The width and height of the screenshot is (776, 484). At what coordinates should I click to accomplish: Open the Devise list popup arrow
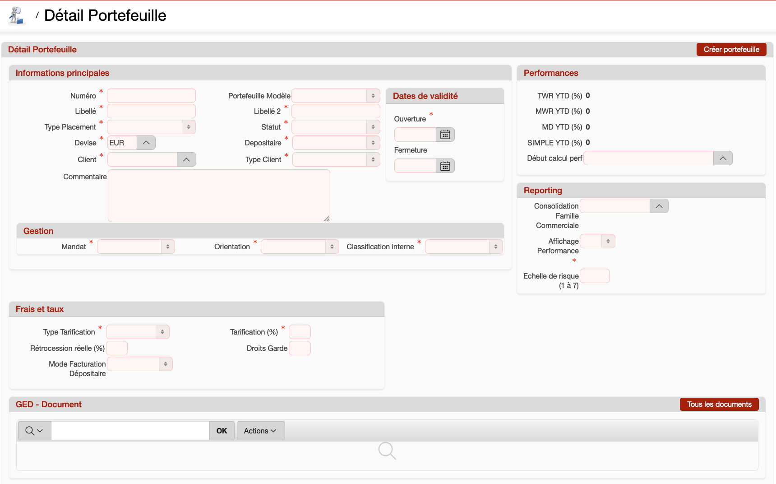click(x=146, y=143)
